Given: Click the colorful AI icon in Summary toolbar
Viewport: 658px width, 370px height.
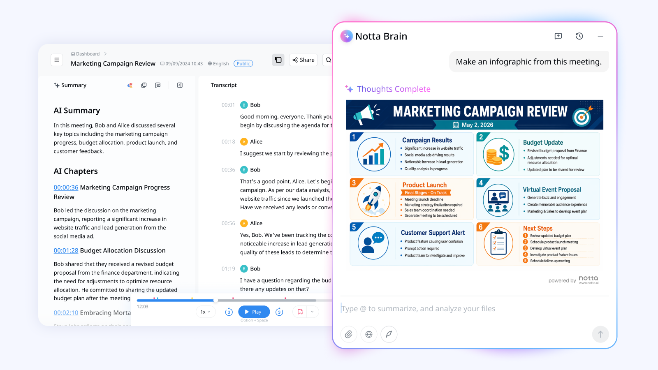Looking at the screenshot, I should 130,85.
